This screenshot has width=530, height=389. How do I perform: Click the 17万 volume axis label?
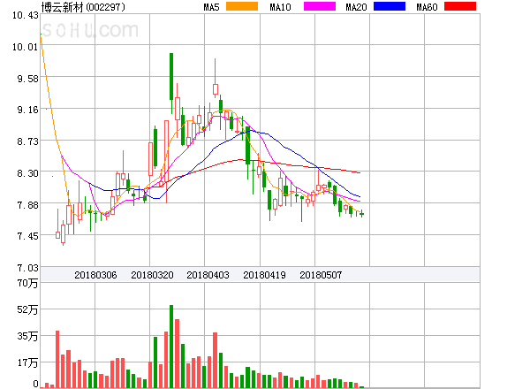click(27, 363)
